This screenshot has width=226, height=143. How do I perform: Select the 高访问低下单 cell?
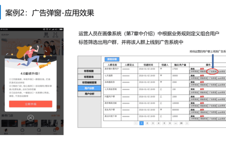tap(112, 118)
